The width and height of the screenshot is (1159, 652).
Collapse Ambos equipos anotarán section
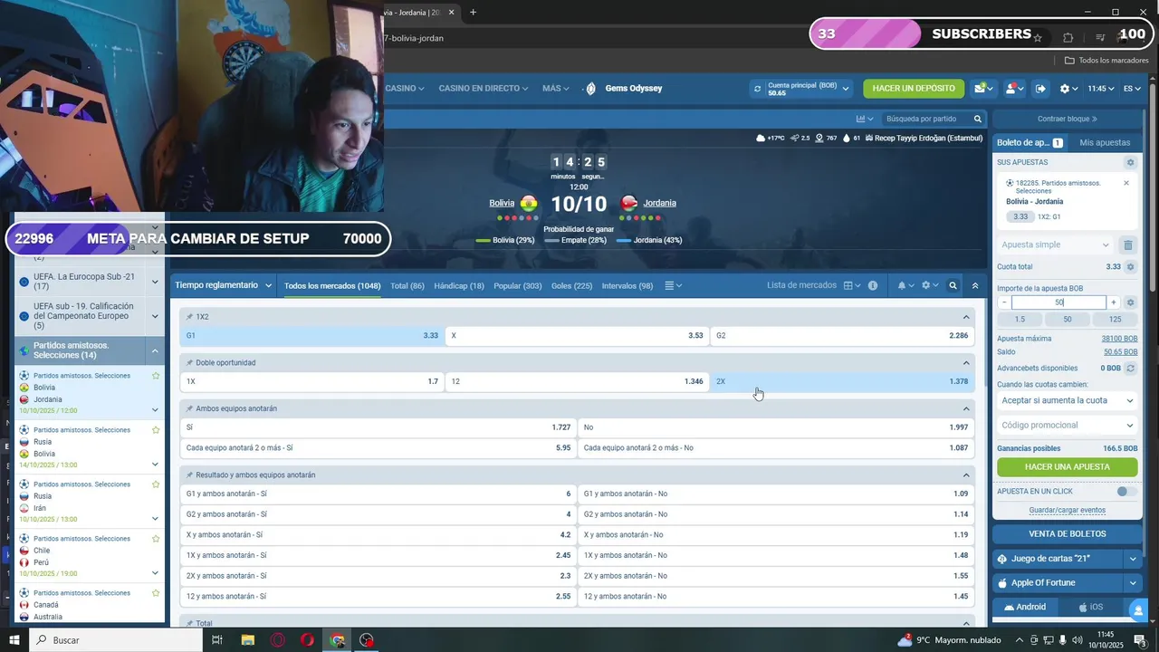point(966,408)
